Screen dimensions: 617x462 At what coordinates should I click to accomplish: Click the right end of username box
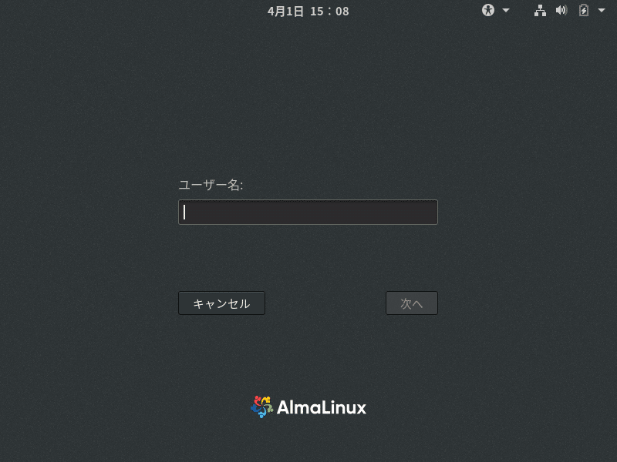pyautogui.click(x=432, y=213)
